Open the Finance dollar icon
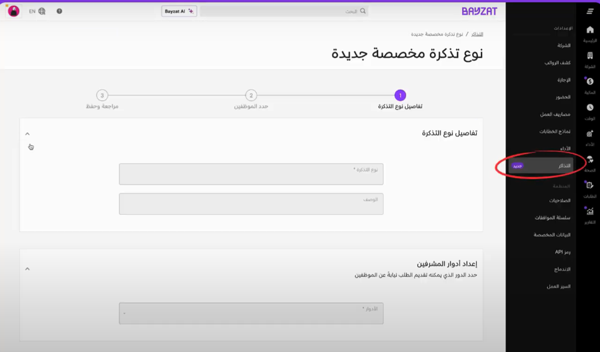 coord(589,82)
